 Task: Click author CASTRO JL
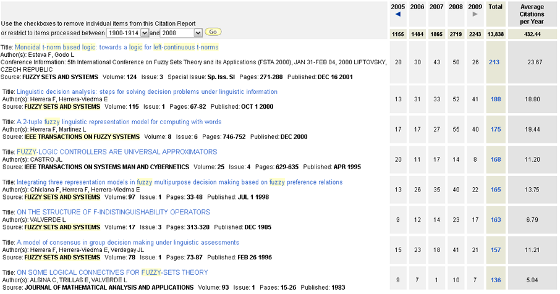(x=46, y=159)
